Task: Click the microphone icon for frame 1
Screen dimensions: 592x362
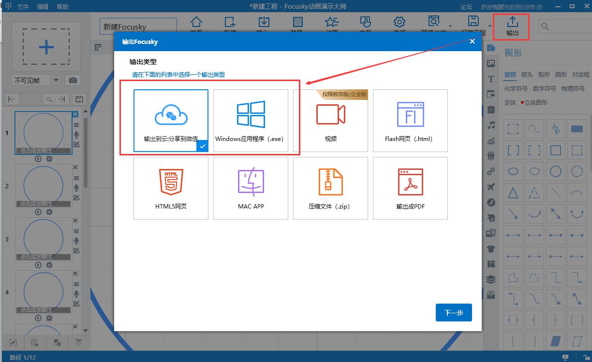Action: pyautogui.click(x=76, y=135)
